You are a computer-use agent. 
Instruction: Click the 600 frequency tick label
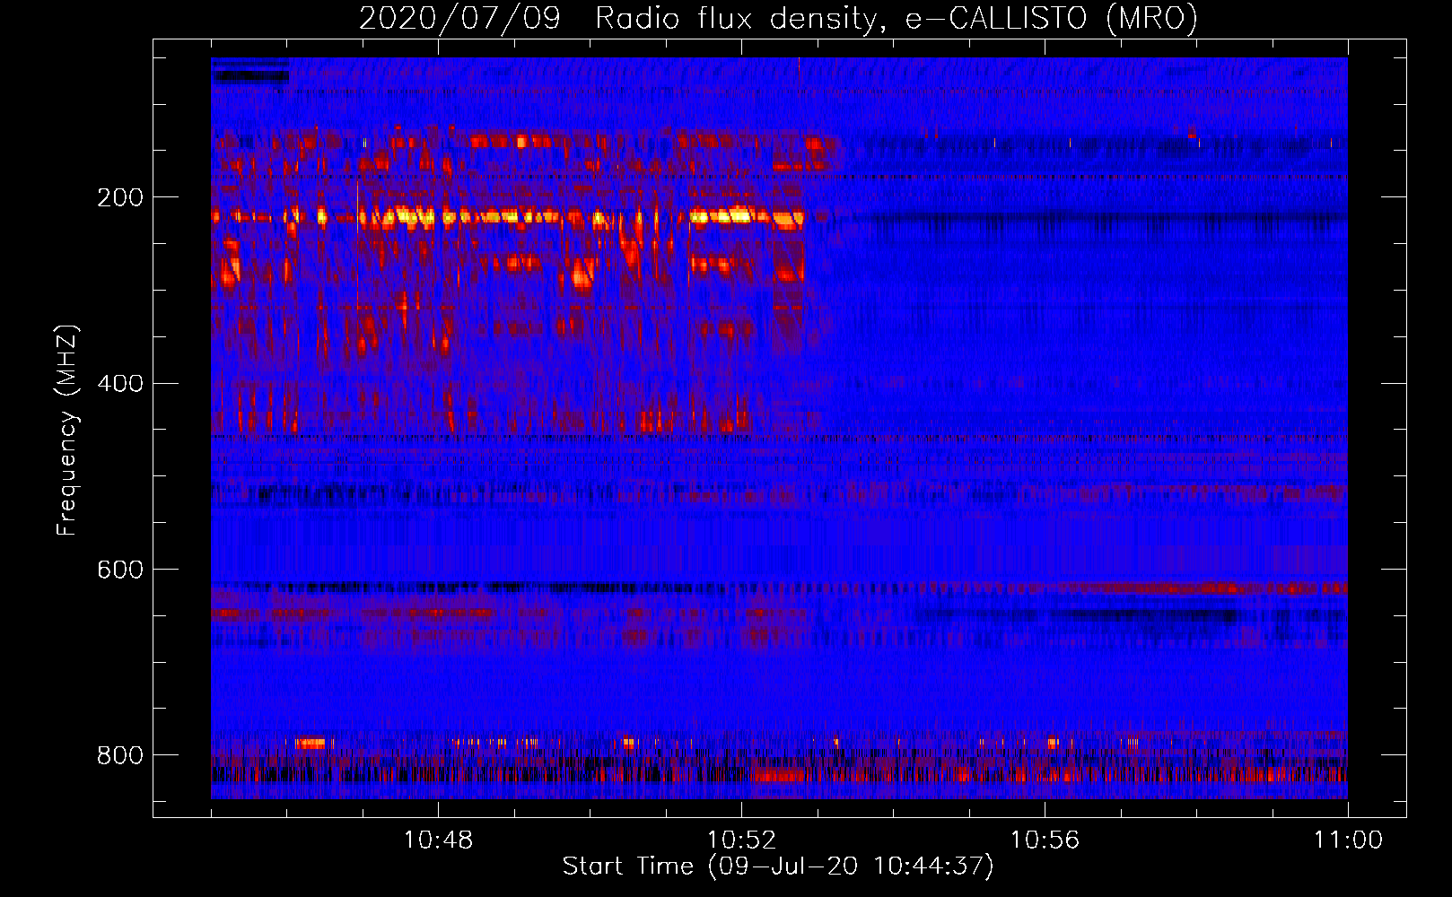(120, 570)
